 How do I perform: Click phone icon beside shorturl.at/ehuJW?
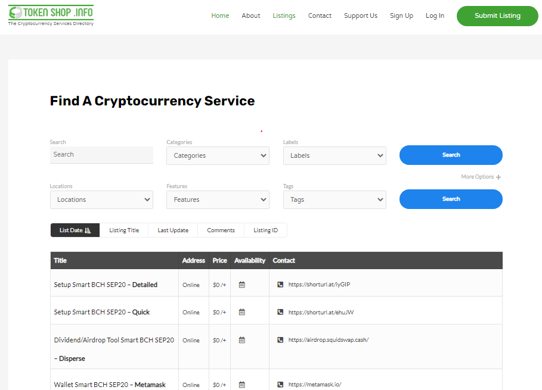(280, 312)
